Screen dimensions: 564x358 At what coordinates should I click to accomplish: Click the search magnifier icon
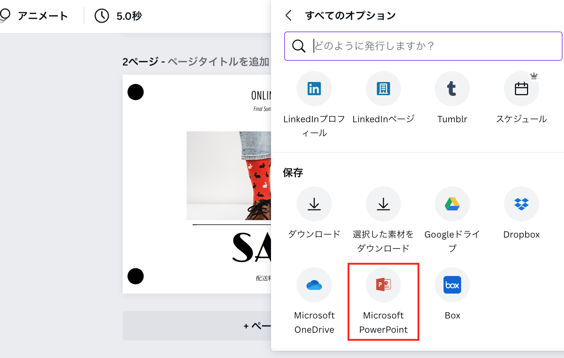(x=298, y=46)
